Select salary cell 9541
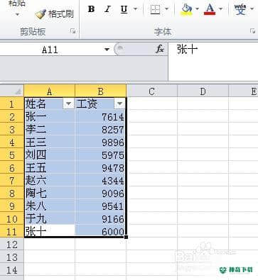Screen dimensions: 258x280 click(101, 206)
